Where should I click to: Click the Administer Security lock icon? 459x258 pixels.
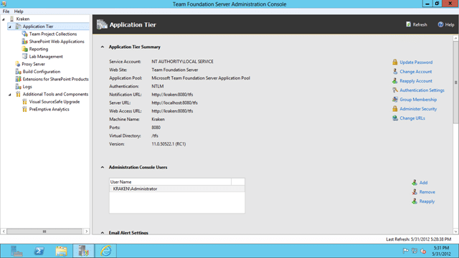click(x=395, y=109)
